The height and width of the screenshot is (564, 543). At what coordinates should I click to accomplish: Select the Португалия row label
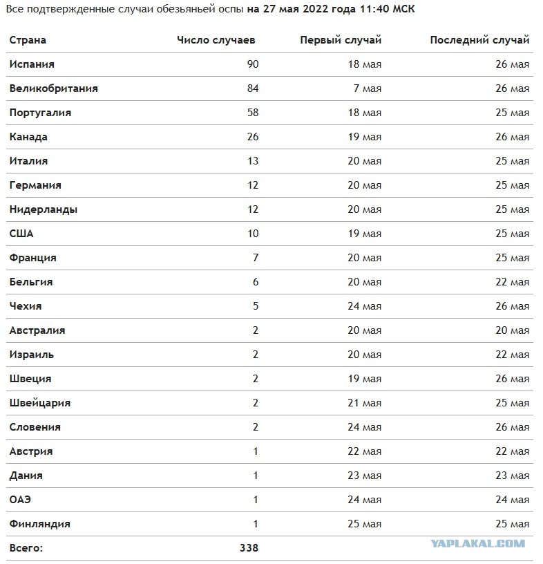point(40,113)
